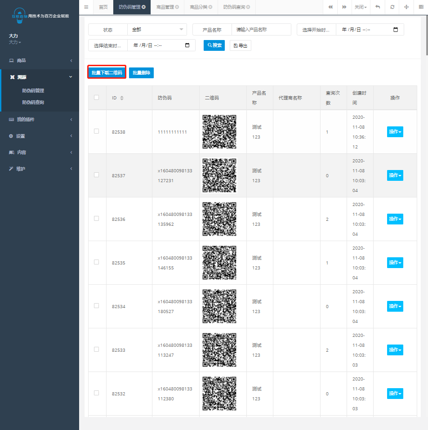Image resolution: width=428 pixels, height=430 pixels.
Task: Open the 操作 dropdown for row 82534
Action: (x=395, y=306)
